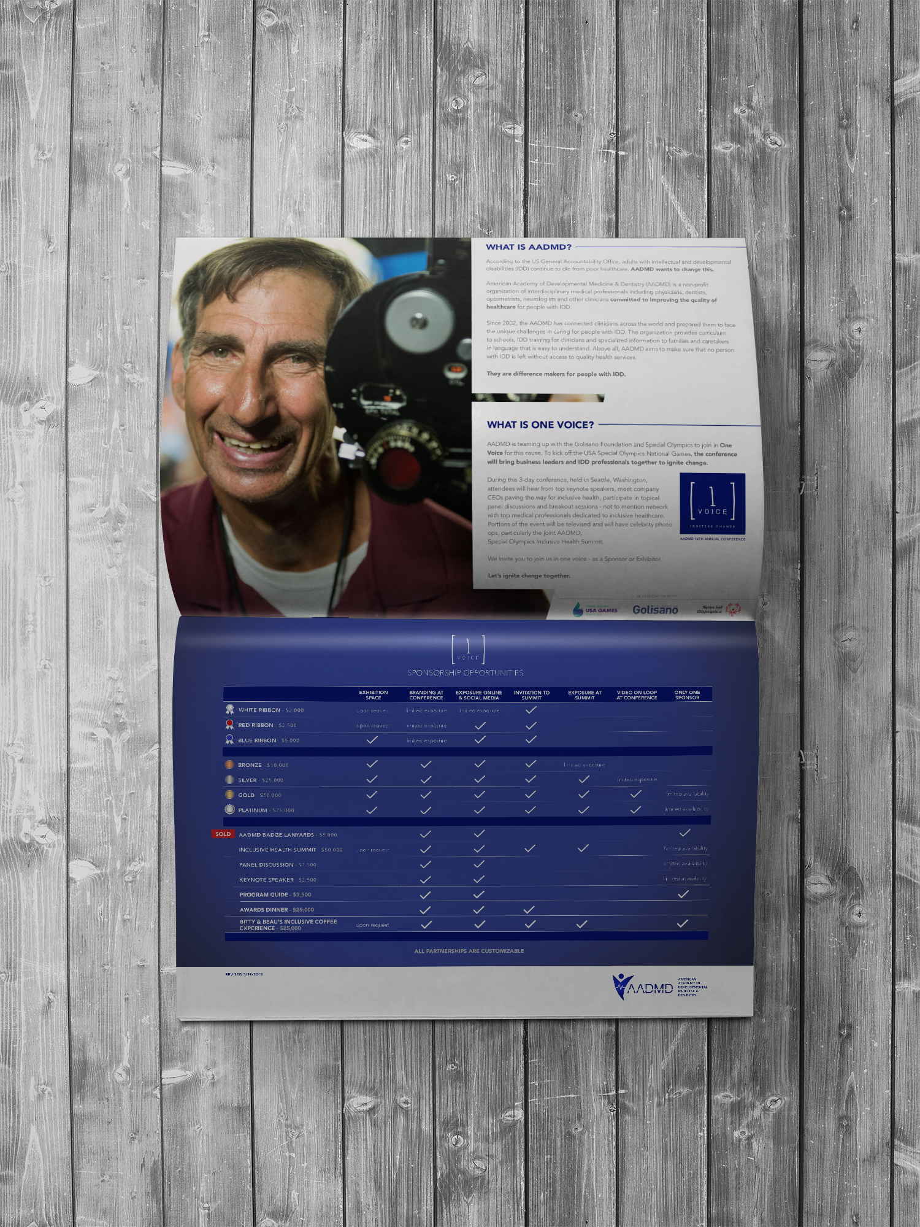Image resolution: width=920 pixels, height=1227 pixels.
Task: Click the "KEYNOTE SPEAKER" row label
Action: click(278, 880)
